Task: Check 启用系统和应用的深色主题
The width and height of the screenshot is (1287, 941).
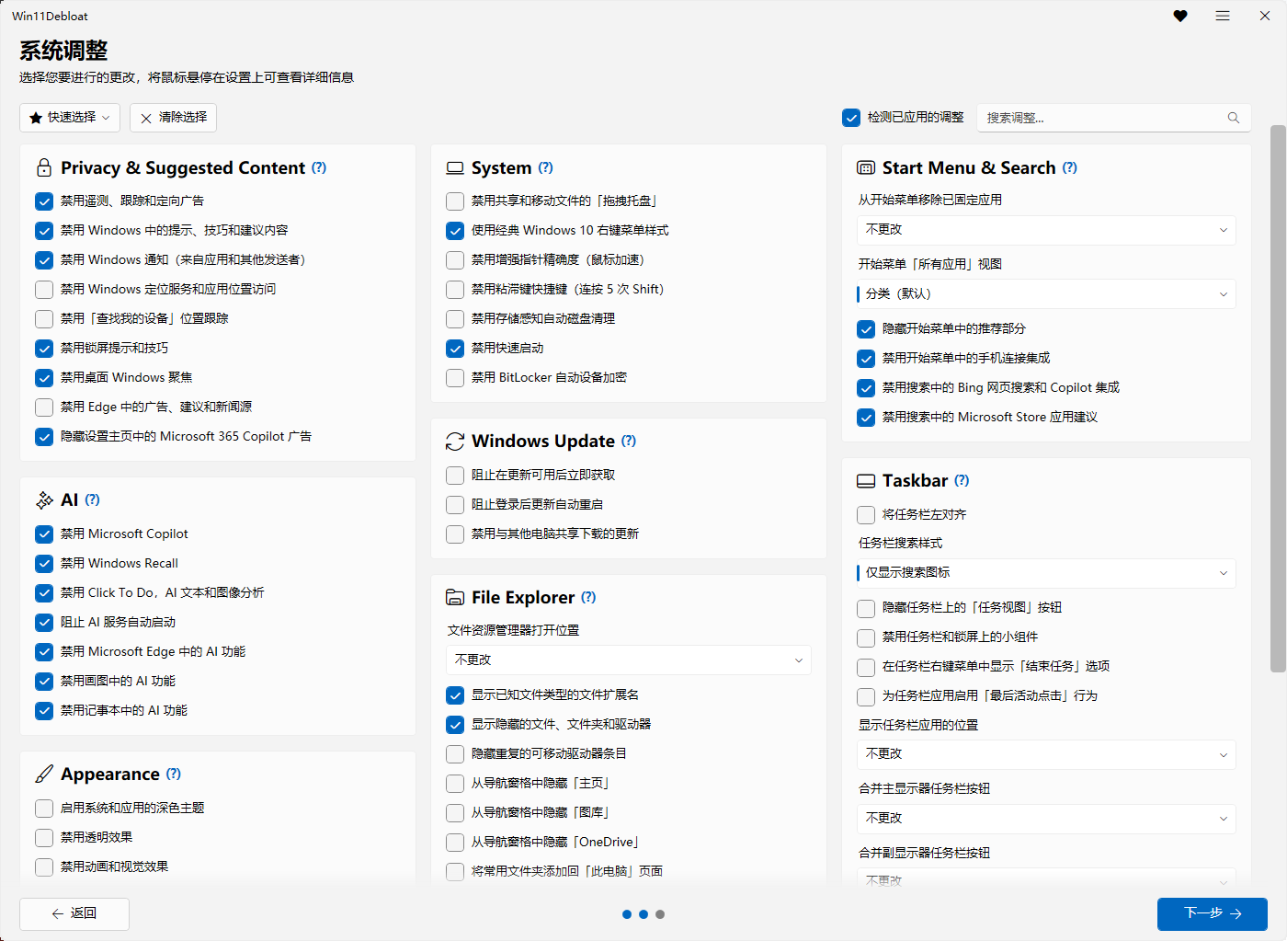Action: pyautogui.click(x=44, y=809)
